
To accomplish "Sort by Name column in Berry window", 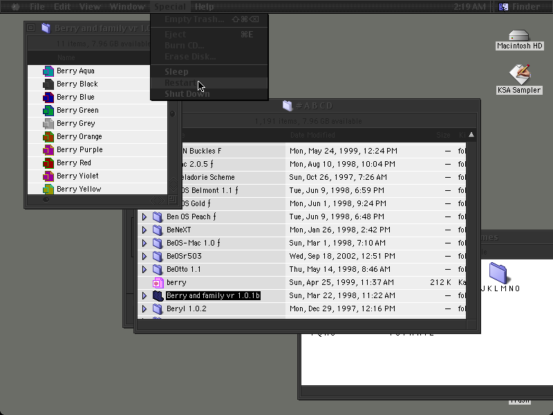I will (66, 57).
